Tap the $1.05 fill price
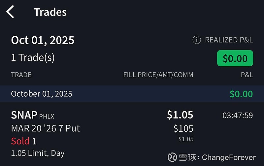Screen dimensions: 264x166 click(x=180, y=115)
